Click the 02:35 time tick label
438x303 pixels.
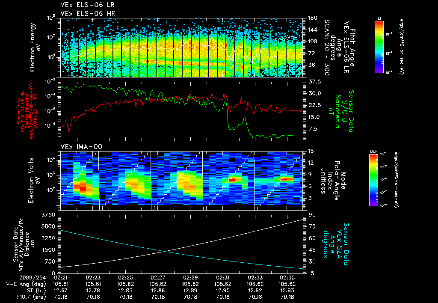tap(288, 278)
